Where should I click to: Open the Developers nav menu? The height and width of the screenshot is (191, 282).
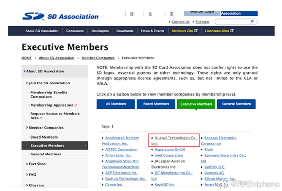100,31
